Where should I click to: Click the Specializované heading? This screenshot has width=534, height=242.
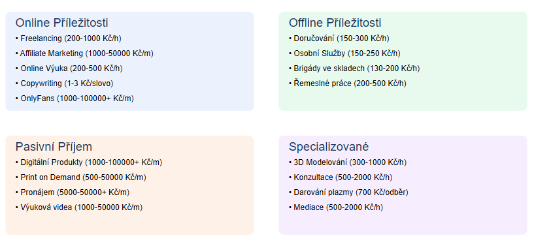click(x=329, y=147)
